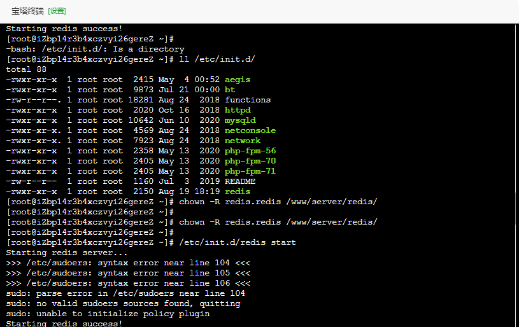Viewport: 519px width, 327px height.
Task: Click file size 9873 of bt
Action: coord(143,90)
